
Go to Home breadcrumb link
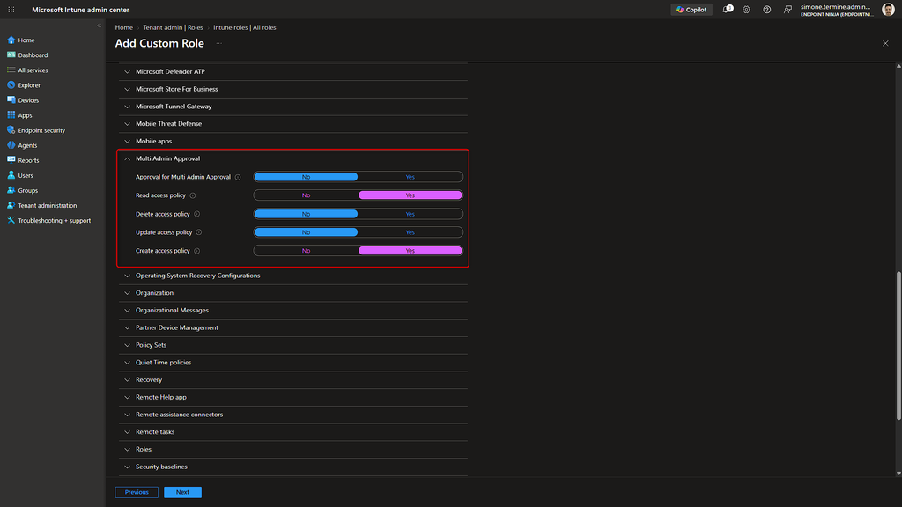click(x=123, y=27)
